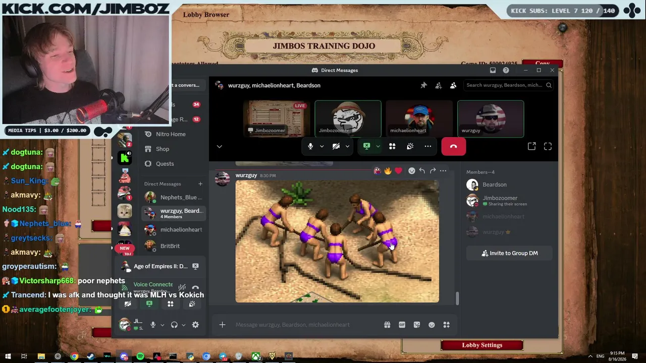The image size is (646, 363).
Task: Mute microphone in the user panel
Action: 153,325
